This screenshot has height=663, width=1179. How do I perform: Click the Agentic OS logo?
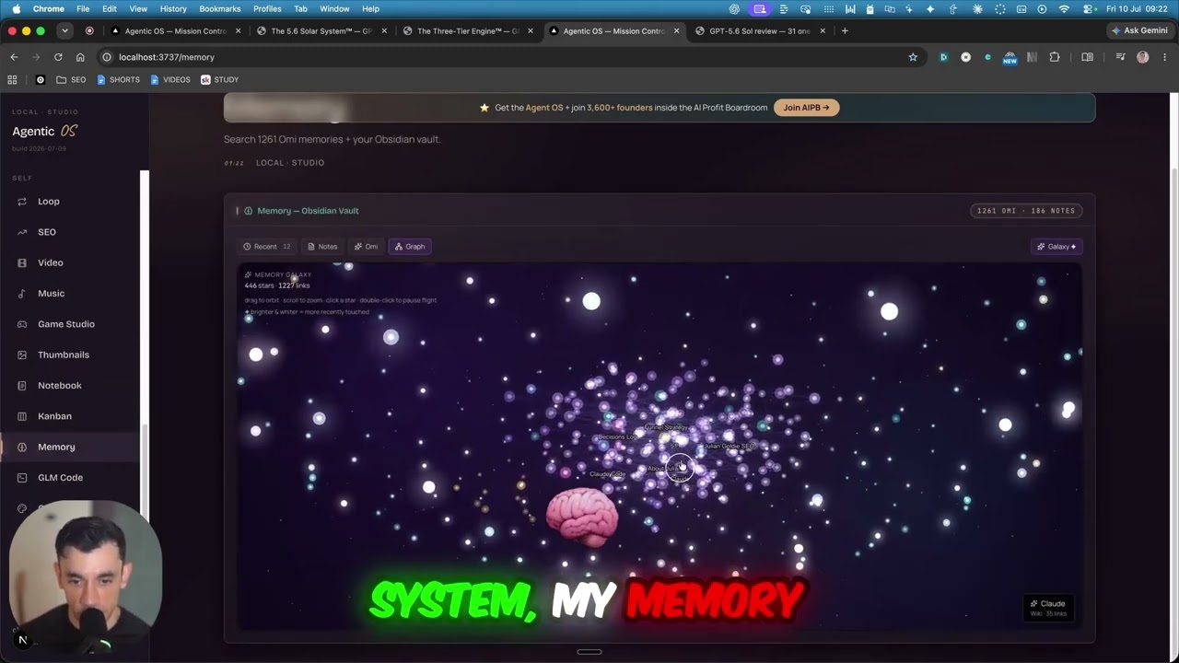[44, 132]
